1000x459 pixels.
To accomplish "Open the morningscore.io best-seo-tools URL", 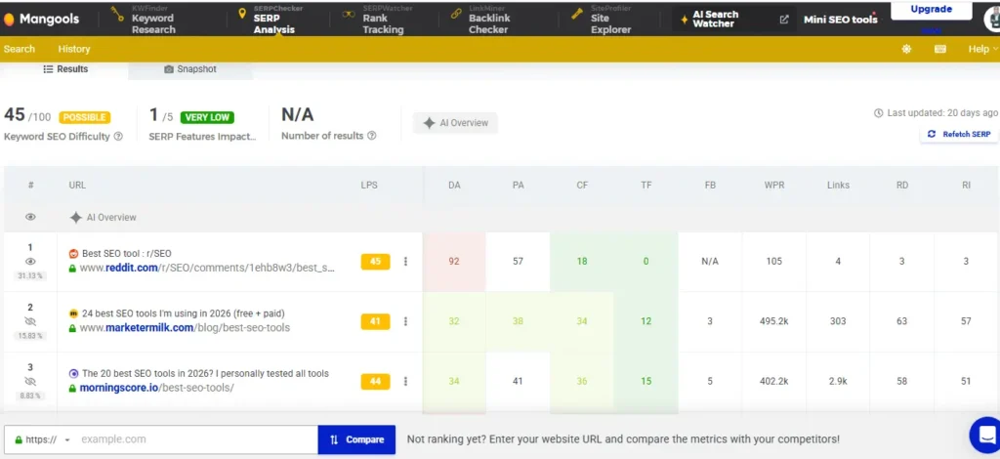I will coord(156,388).
